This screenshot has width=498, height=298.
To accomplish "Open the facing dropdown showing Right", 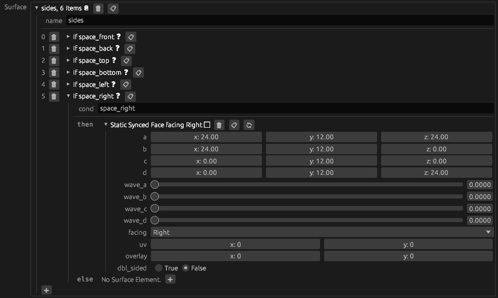I will [322, 232].
